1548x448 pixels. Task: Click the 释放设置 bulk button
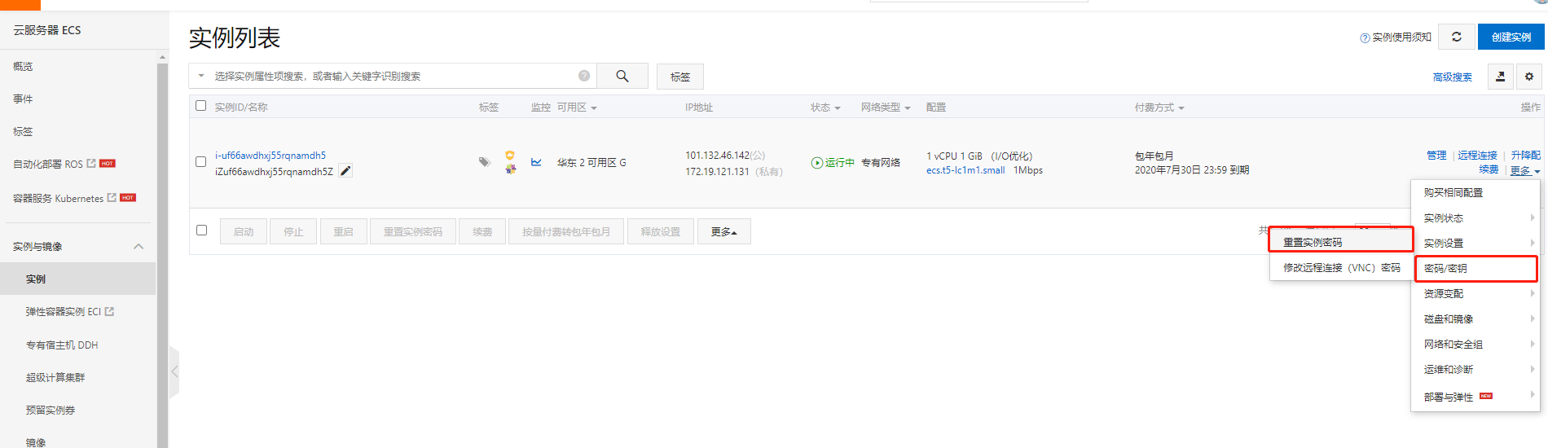pyautogui.click(x=661, y=231)
